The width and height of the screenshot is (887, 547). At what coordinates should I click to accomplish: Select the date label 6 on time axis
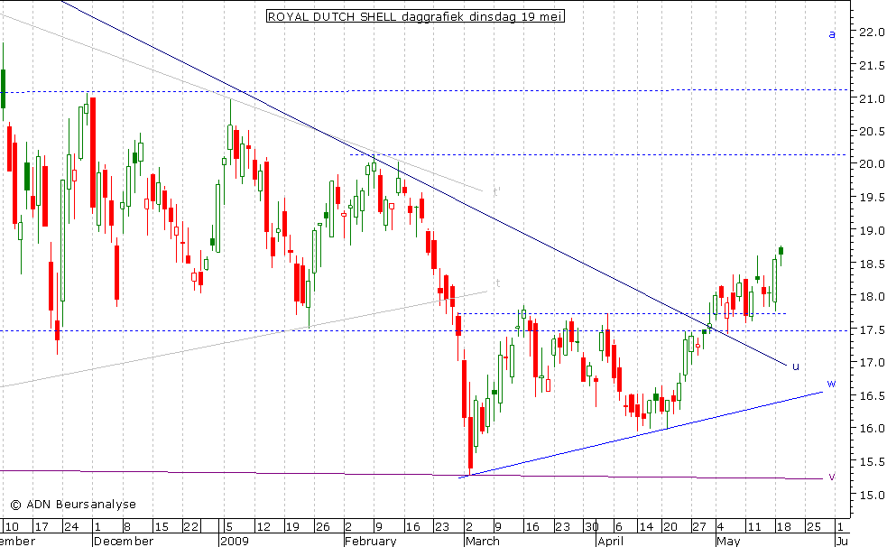pyautogui.click(x=618, y=526)
